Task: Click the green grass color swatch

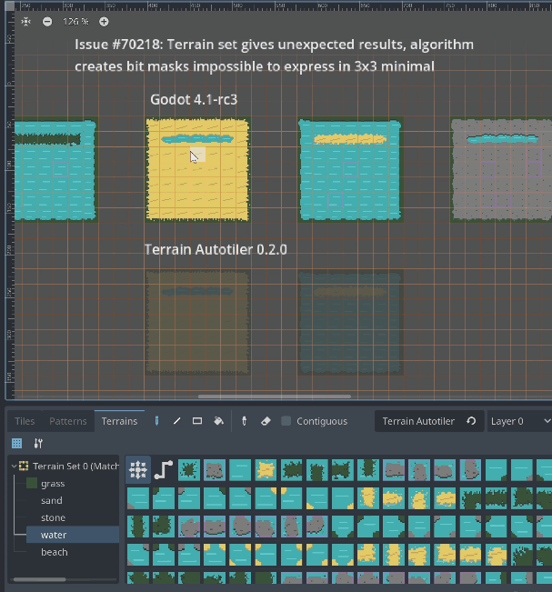Action: [x=32, y=484]
